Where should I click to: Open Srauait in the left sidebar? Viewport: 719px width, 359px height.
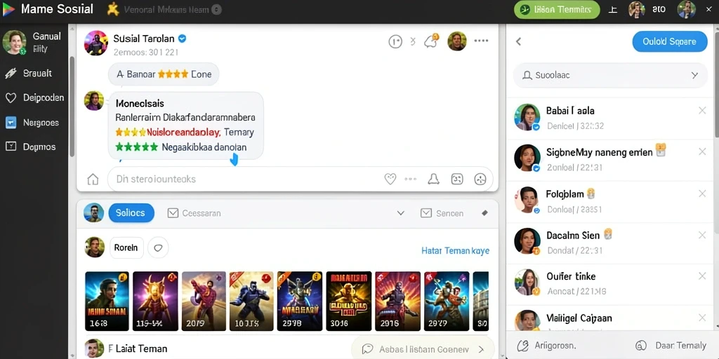click(x=29, y=73)
